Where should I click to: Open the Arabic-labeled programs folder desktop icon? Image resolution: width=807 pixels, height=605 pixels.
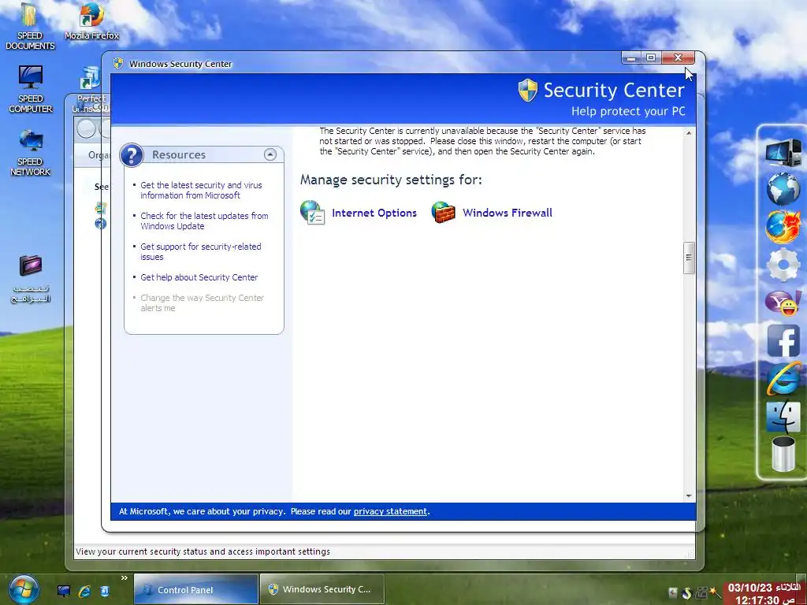(x=31, y=279)
